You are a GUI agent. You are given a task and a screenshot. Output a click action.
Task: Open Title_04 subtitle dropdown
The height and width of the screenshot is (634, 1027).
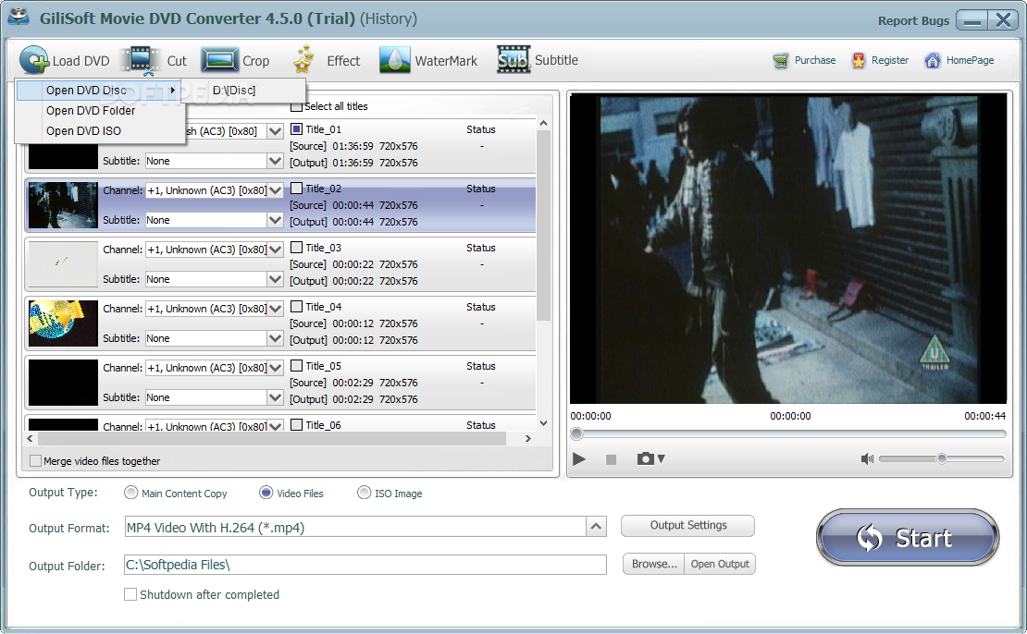[x=276, y=338]
